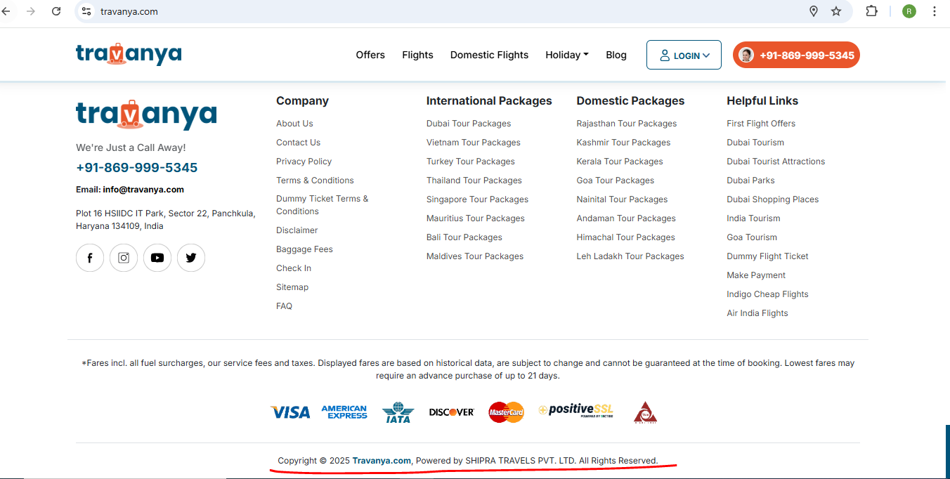Open Dummy Ticket Terms & Conditions link

coord(322,205)
